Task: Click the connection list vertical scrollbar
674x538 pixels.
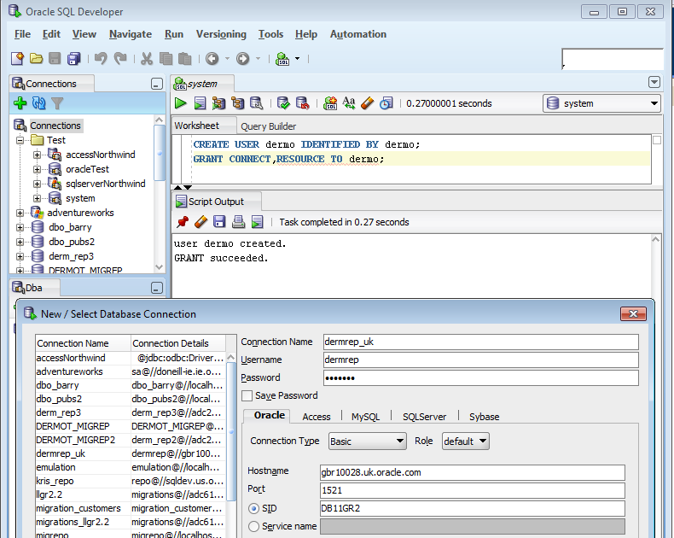Action: [231, 432]
